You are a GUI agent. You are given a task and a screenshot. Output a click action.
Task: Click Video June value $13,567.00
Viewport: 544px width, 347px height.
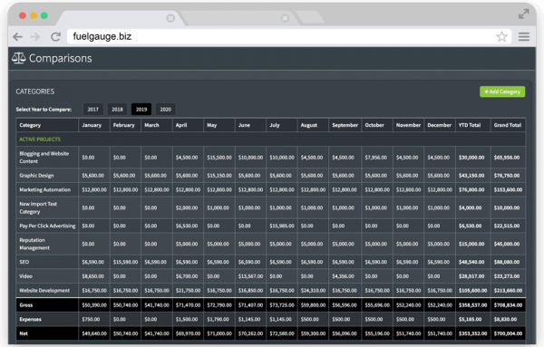coord(250,276)
